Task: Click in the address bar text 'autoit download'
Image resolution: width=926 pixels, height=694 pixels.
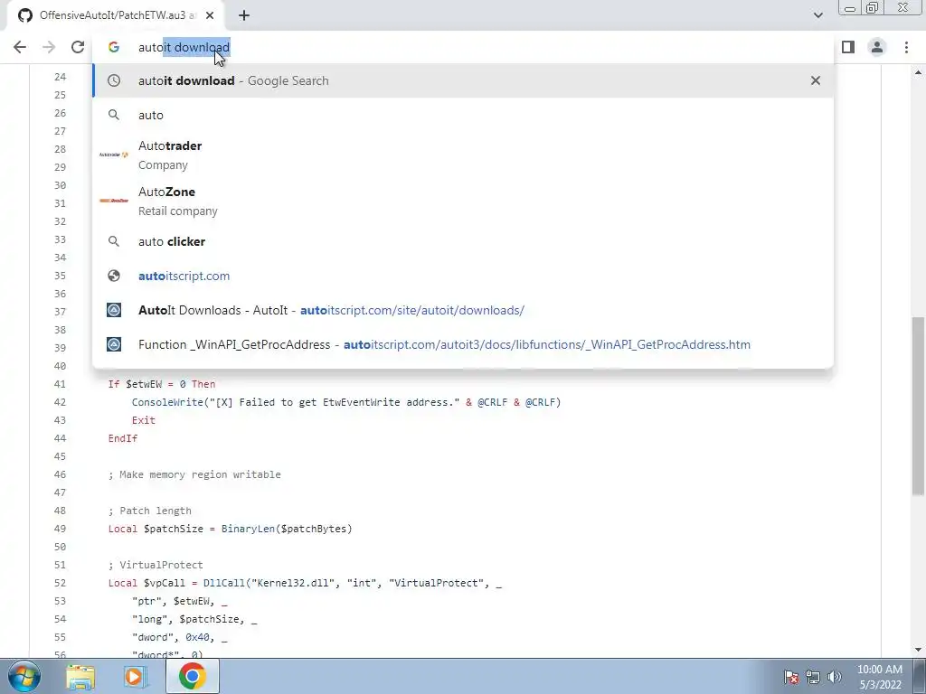Action: [x=184, y=47]
